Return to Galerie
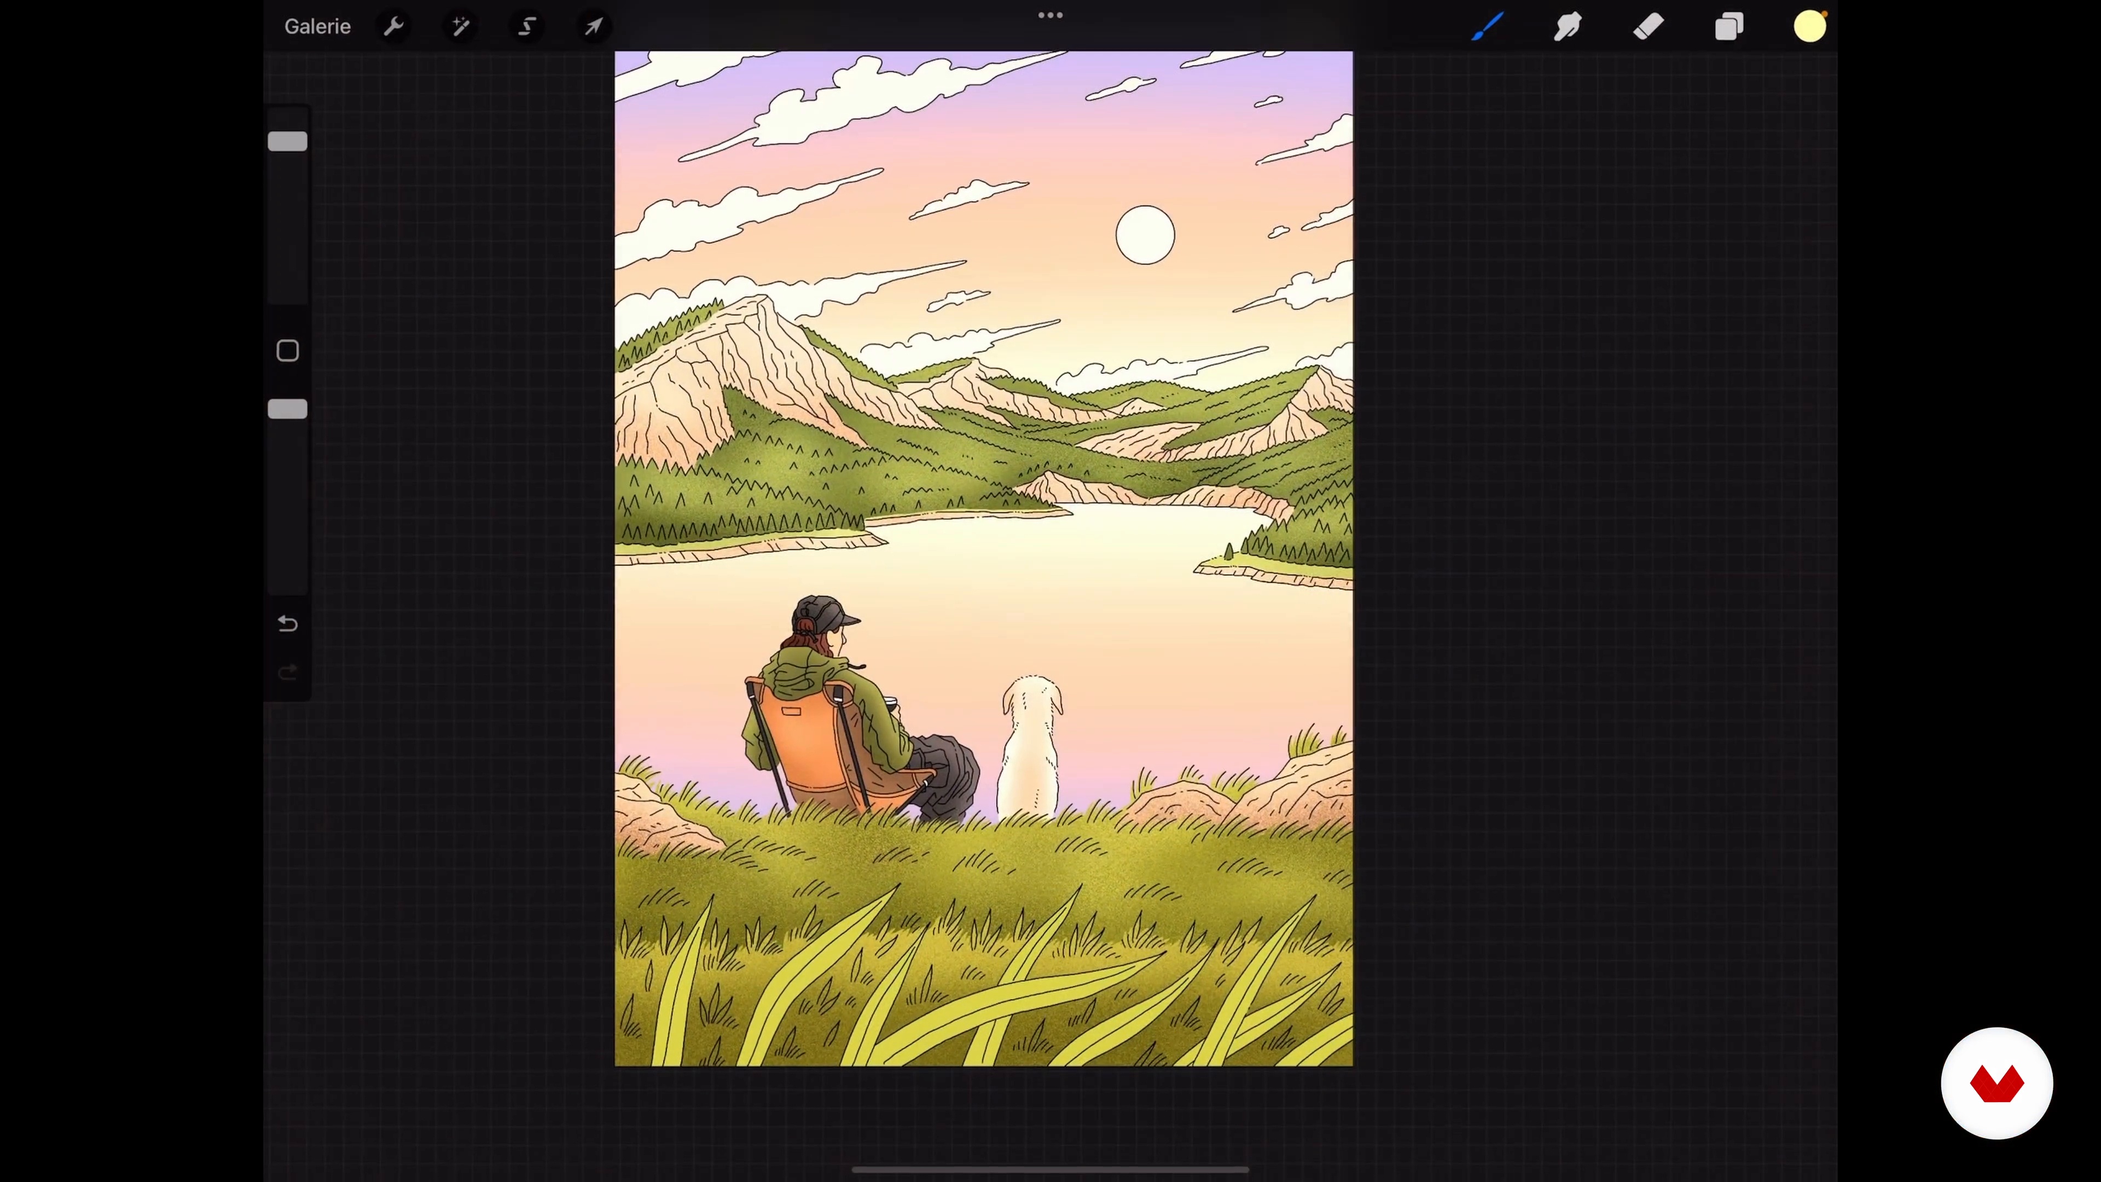Image resolution: width=2101 pixels, height=1182 pixels. 317,26
